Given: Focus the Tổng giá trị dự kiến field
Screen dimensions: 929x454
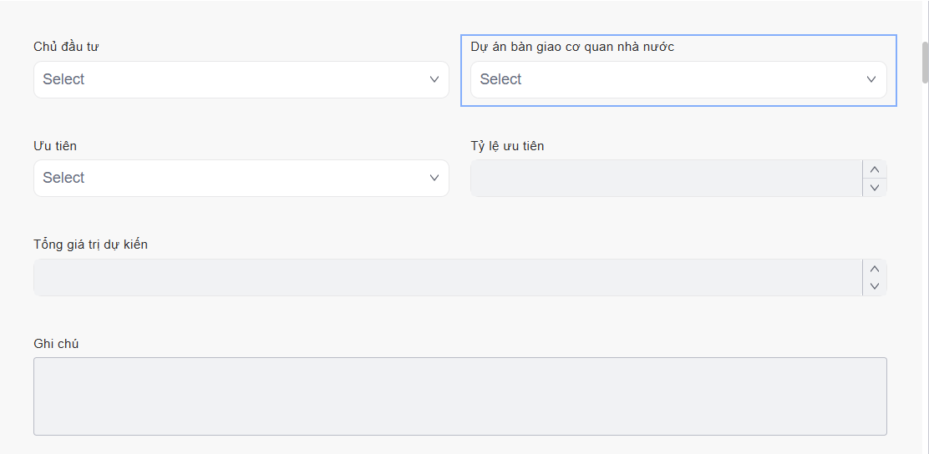Looking at the screenshot, I should tap(447, 277).
